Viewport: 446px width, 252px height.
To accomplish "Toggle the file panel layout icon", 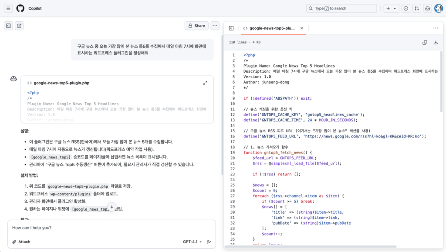I will coord(231,28).
